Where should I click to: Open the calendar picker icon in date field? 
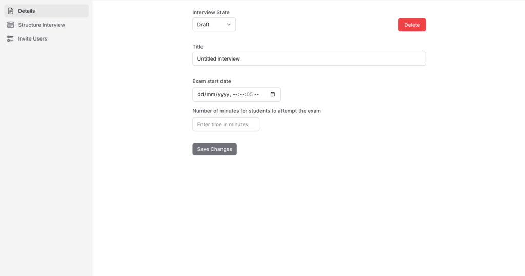tap(273, 94)
